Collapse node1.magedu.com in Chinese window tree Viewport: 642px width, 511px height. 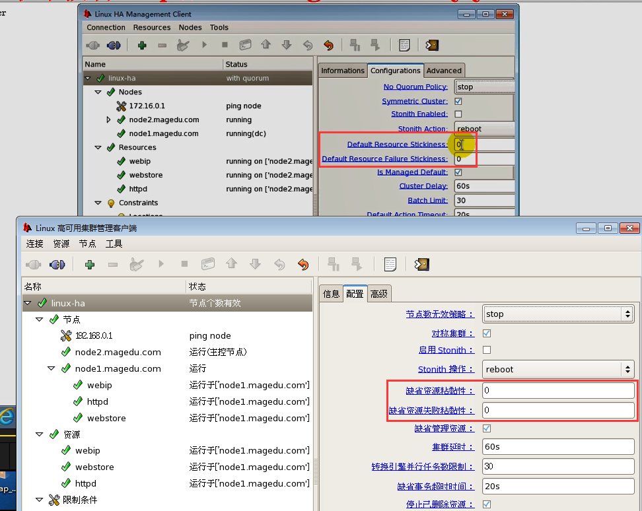tap(51, 368)
